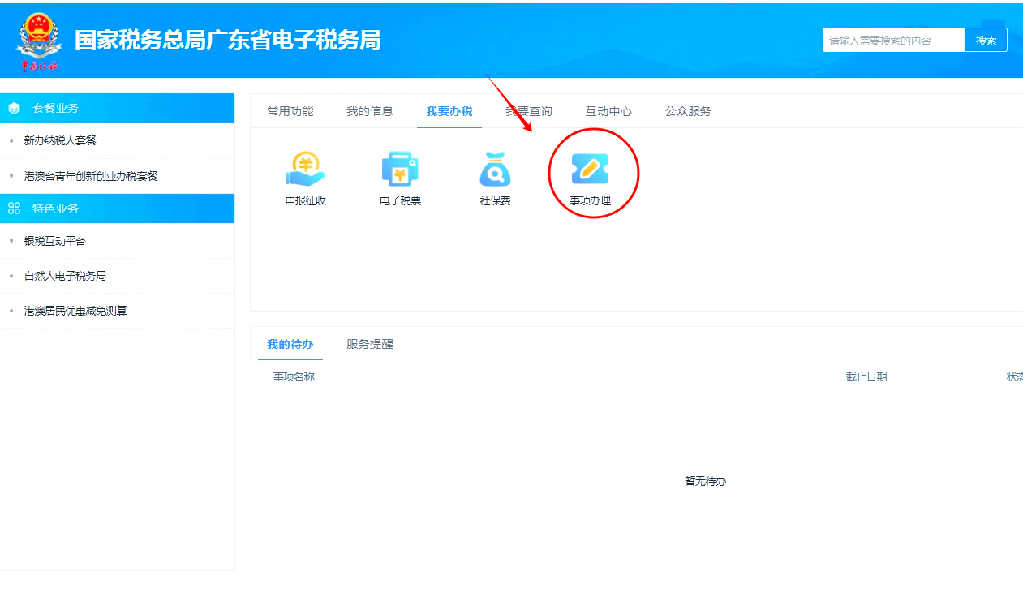Image resolution: width=1023 pixels, height=602 pixels.
Task: Select the 我的待办 tab
Action: tap(290, 344)
